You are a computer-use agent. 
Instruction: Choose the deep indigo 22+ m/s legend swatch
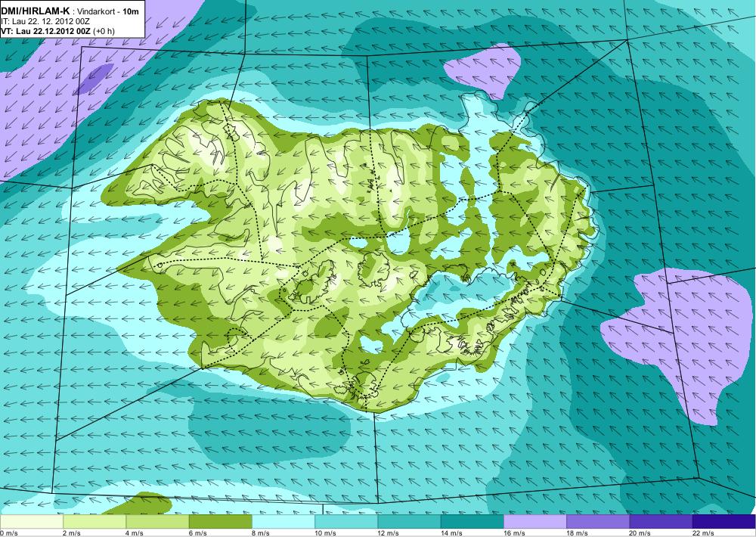(724, 522)
